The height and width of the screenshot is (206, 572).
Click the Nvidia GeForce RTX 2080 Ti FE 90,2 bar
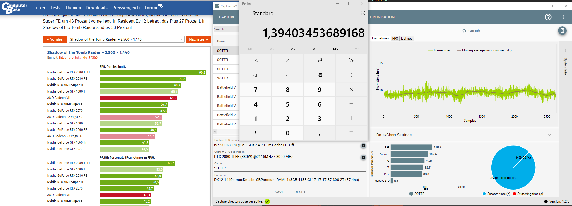click(x=153, y=72)
